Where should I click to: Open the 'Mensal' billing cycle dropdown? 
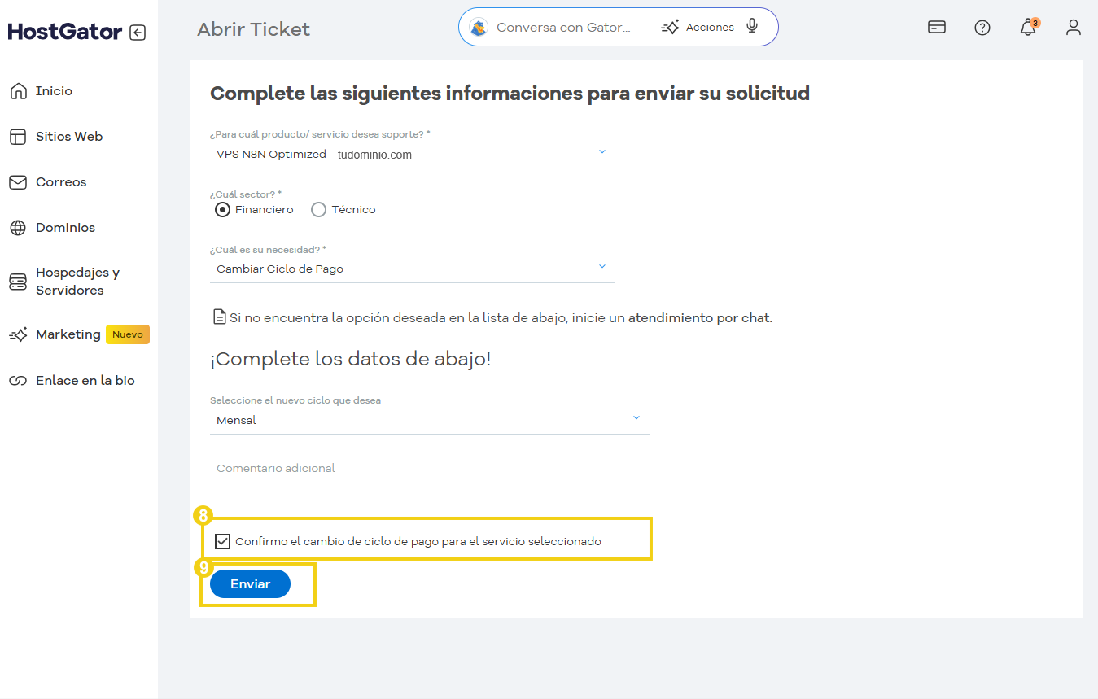(x=636, y=417)
